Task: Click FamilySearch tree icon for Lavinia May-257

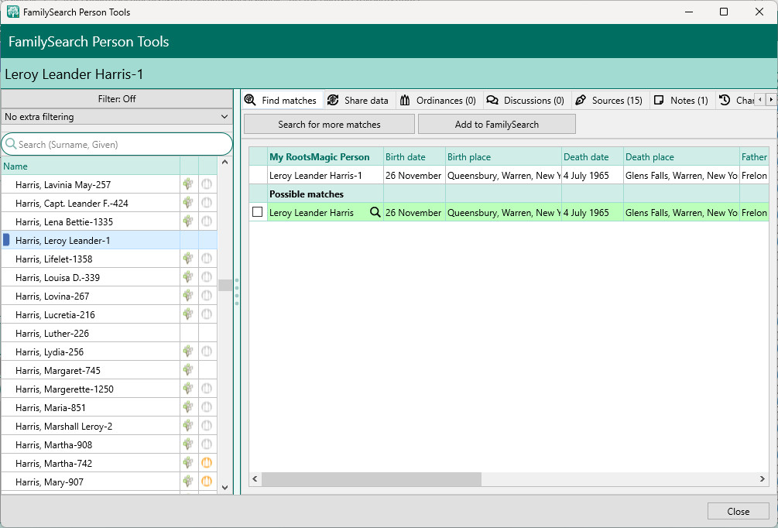Action: pyautogui.click(x=188, y=184)
